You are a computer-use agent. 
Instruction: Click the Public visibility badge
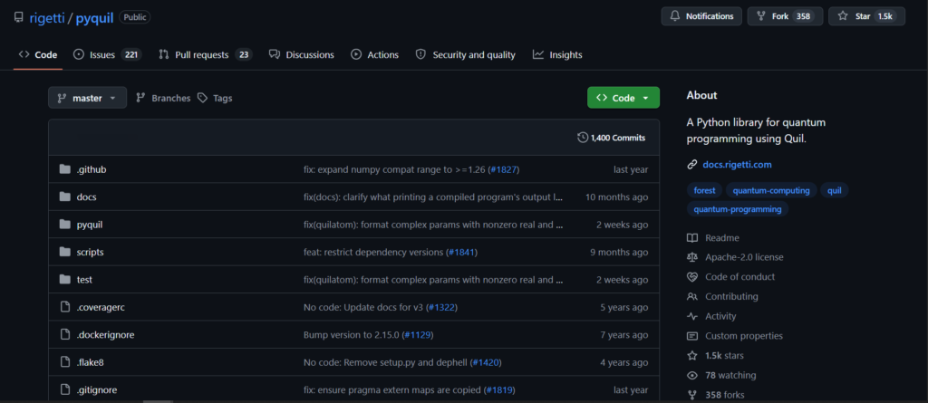(x=135, y=17)
